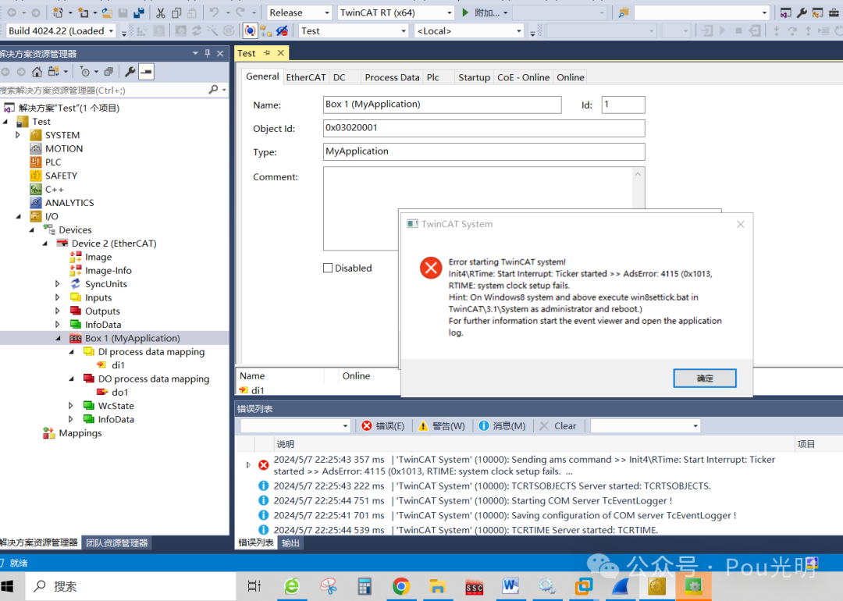Image resolution: width=843 pixels, height=601 pixels.
Task: Switch to the EtherCAT tab
Action: pyautogui.click(x=306, y=77)
